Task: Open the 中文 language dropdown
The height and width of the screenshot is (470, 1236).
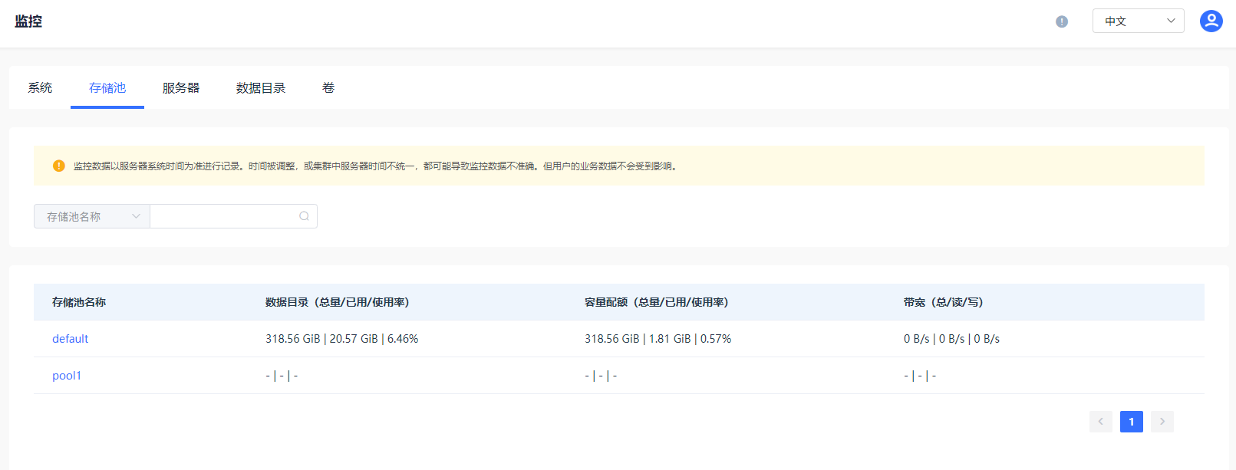Action: click(1138, 21)
